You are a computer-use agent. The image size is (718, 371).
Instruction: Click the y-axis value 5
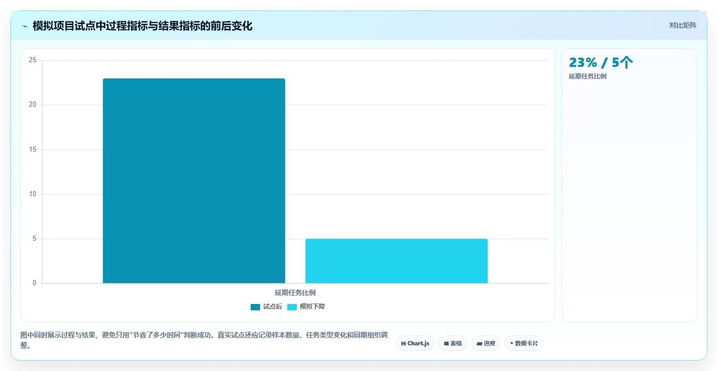pyautogui.click(x=35, y=239)
